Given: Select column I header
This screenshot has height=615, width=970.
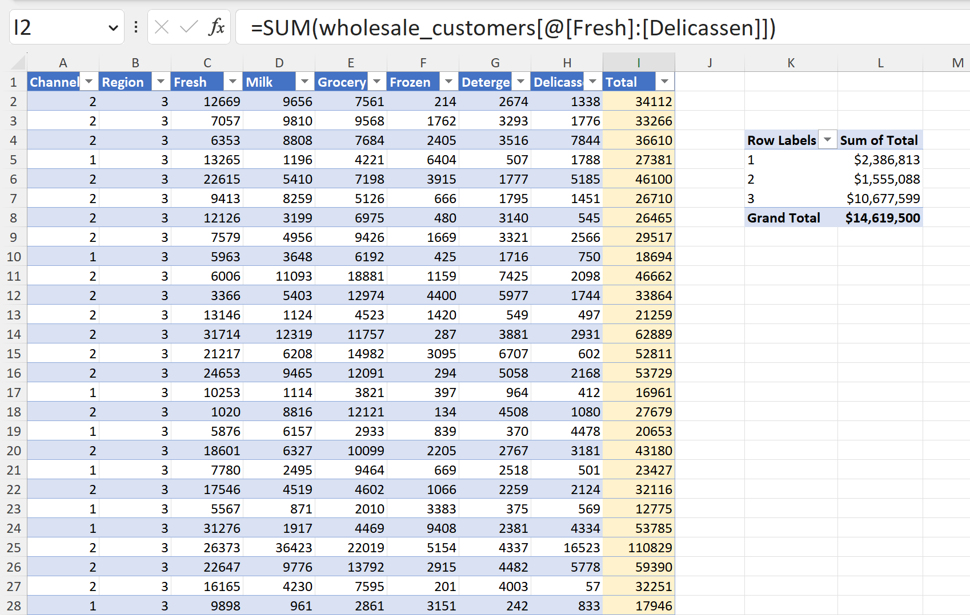Looking at the screenshot, I should 639,63.
